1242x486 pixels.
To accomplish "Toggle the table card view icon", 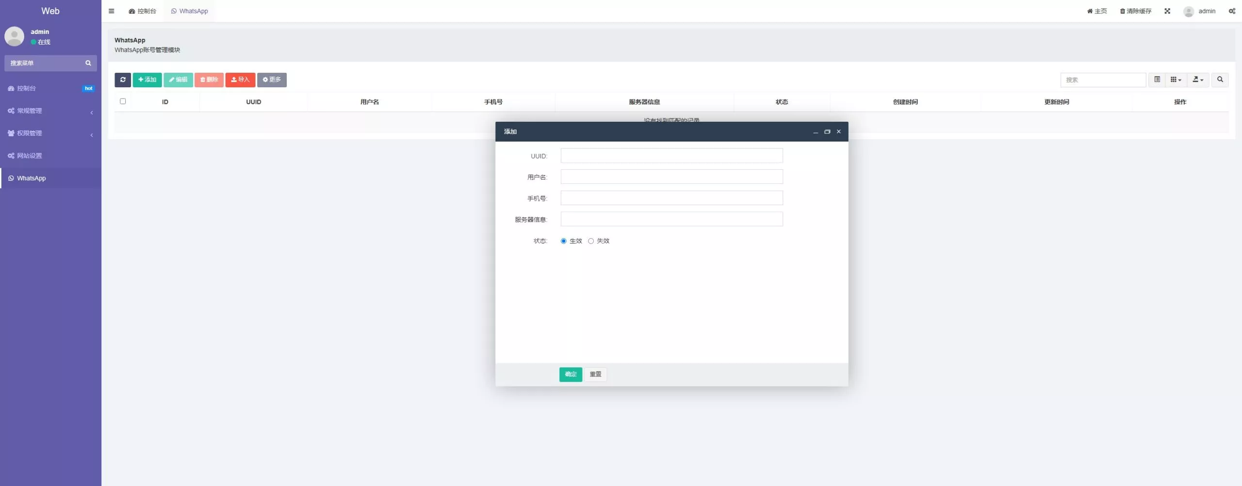I will pos(1157,80).
